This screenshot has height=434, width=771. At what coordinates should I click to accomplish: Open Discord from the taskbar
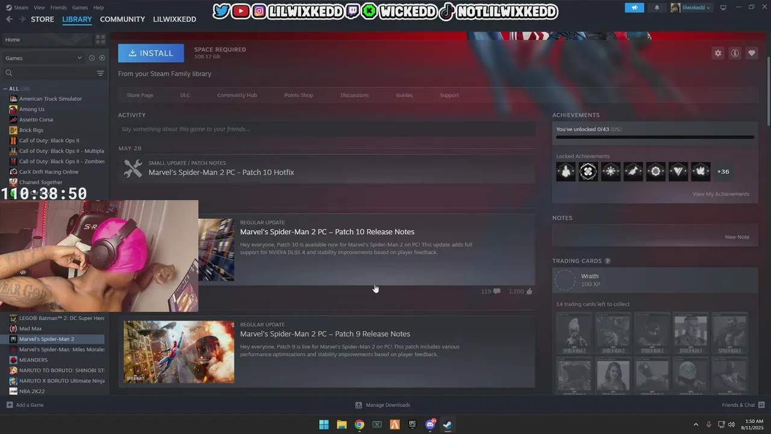click(x=430, y=424)
